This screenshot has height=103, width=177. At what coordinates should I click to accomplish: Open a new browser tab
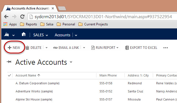pyautogui.click(x=62, y=8)
